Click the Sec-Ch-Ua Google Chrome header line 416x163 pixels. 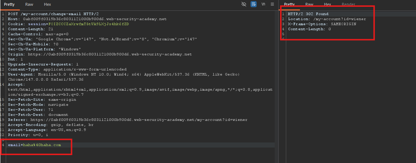click(x=102, y=39)
